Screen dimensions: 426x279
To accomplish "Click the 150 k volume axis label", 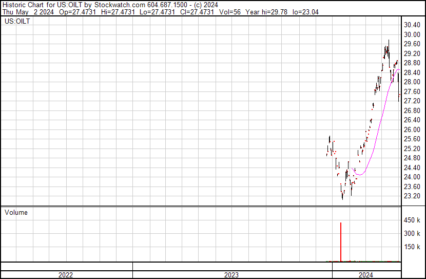I will click(412, 247).
